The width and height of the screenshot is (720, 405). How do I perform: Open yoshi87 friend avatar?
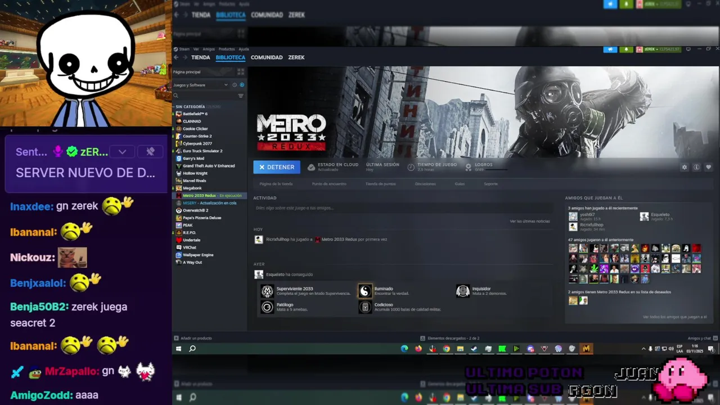click(x=573, y=217)
